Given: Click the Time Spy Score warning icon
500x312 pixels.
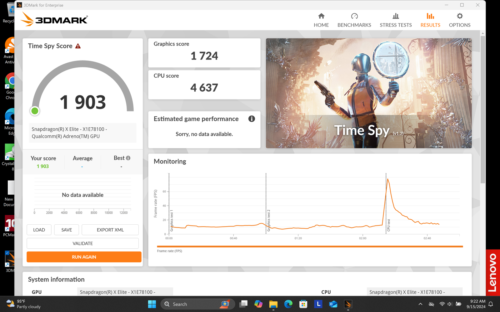Looking at the screenshot, I should [78, 46].
